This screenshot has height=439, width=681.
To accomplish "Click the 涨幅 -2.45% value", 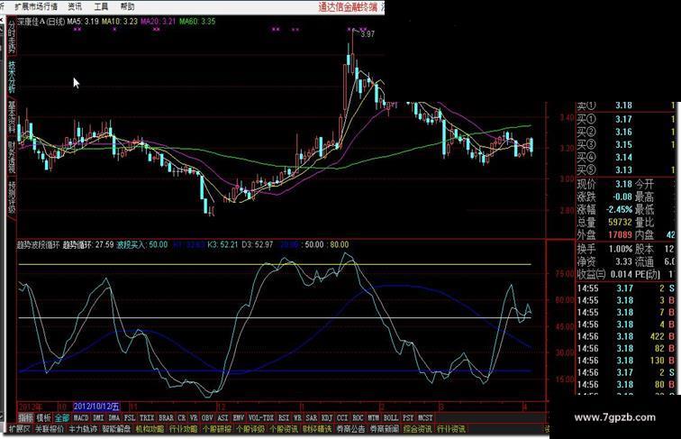I will tap(620, 209).
